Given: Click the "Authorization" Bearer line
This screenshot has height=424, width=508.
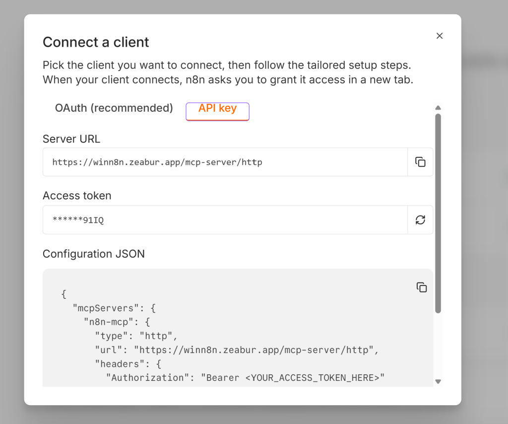Looking at the screenshot, I should pyautogui.click(x=245, y=378).
